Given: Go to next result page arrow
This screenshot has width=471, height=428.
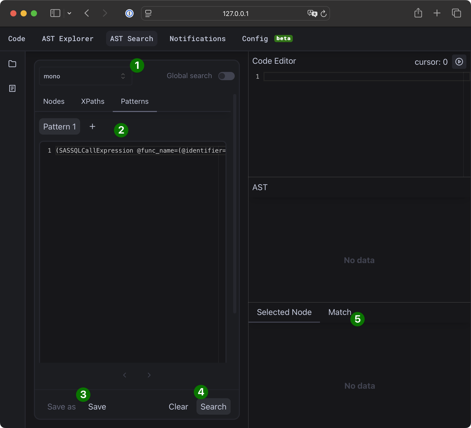Looking at the screenshot, I should 149,375.
